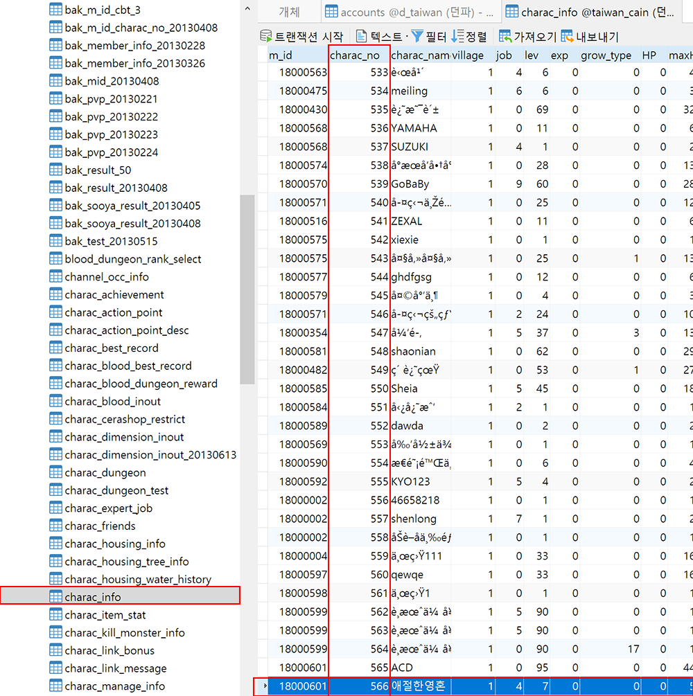The height and width of the screenshot is (696, 693).
Task: Click the grow_type column header
Action: (x=609, y=55)
